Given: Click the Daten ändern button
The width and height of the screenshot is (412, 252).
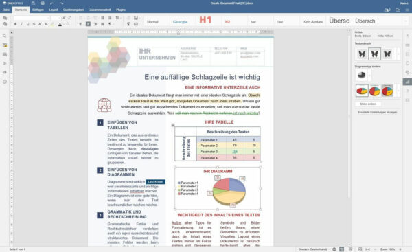Looking at the screenshot, I should pos(368,104).
